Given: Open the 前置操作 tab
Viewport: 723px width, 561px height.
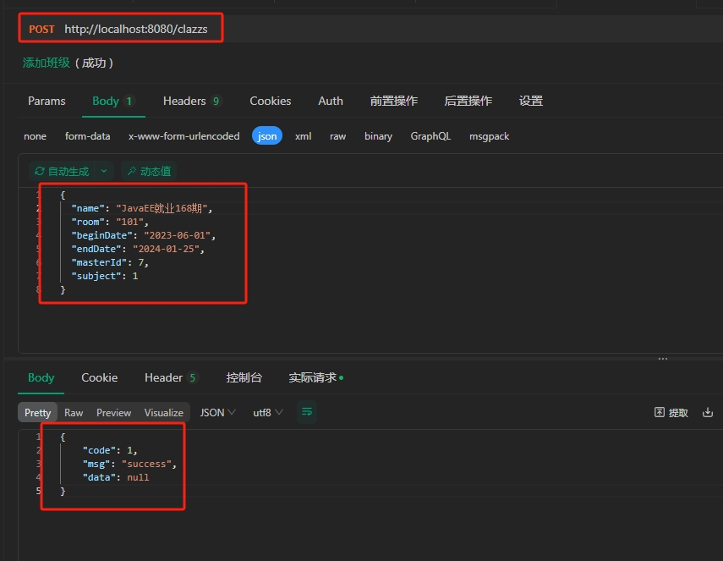Looking at the screenshot, I should (393, 101).
